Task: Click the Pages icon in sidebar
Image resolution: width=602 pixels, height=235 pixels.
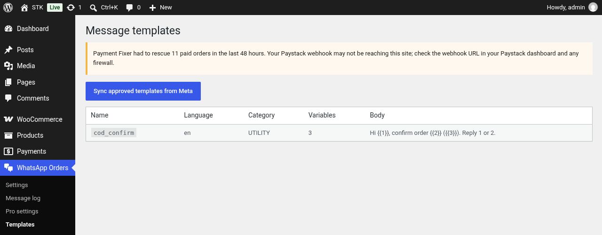Action: point(8,82)
